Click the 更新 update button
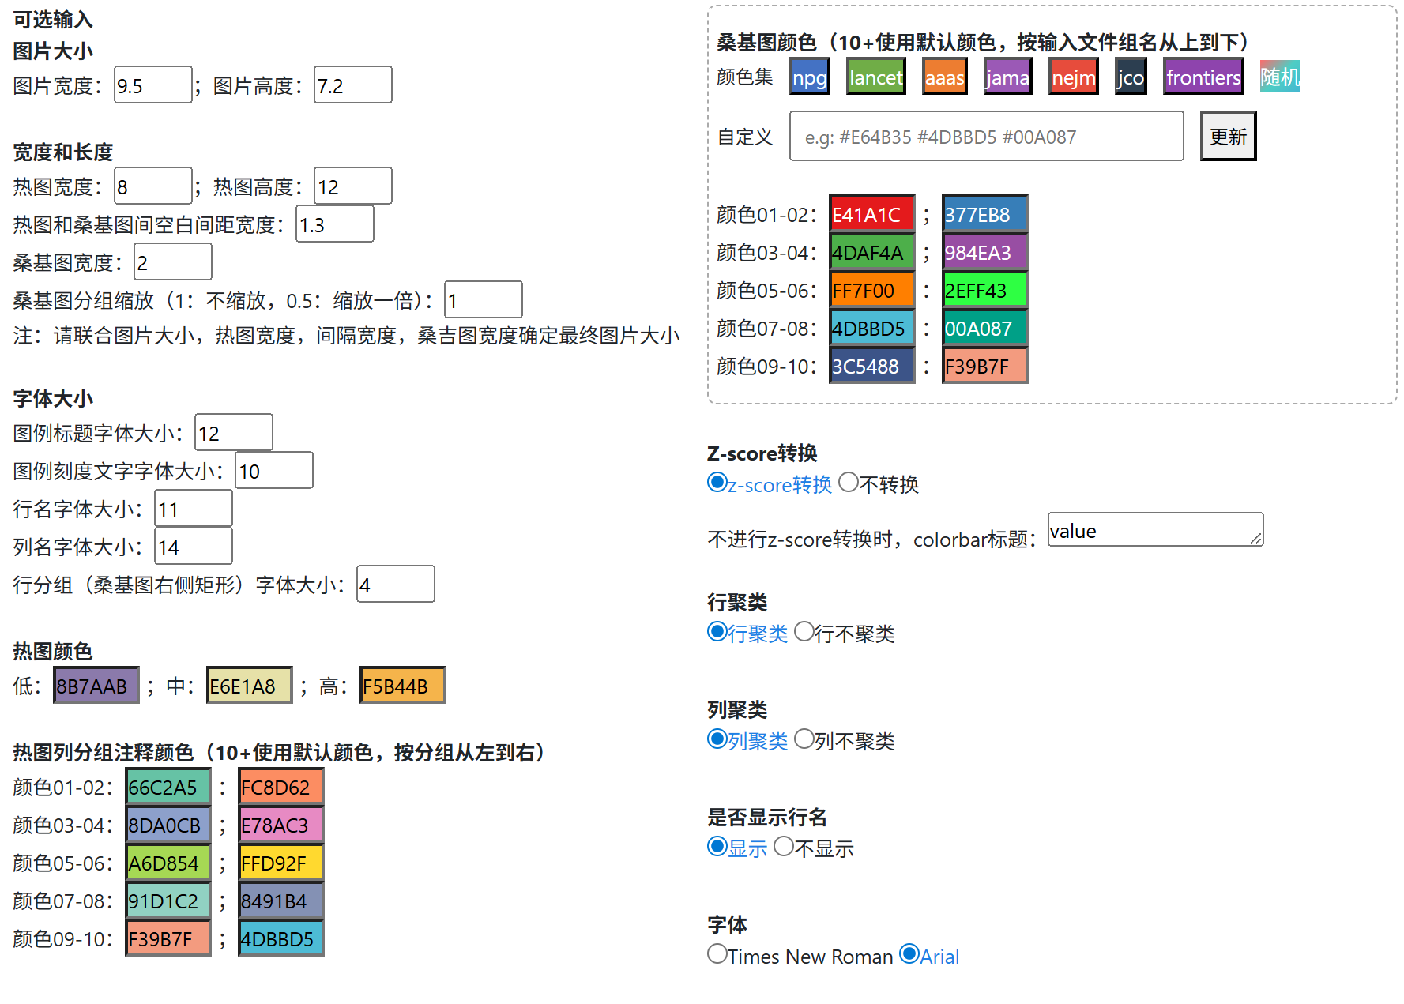Screen dimensions: 1404x1004 (1227, 135)
